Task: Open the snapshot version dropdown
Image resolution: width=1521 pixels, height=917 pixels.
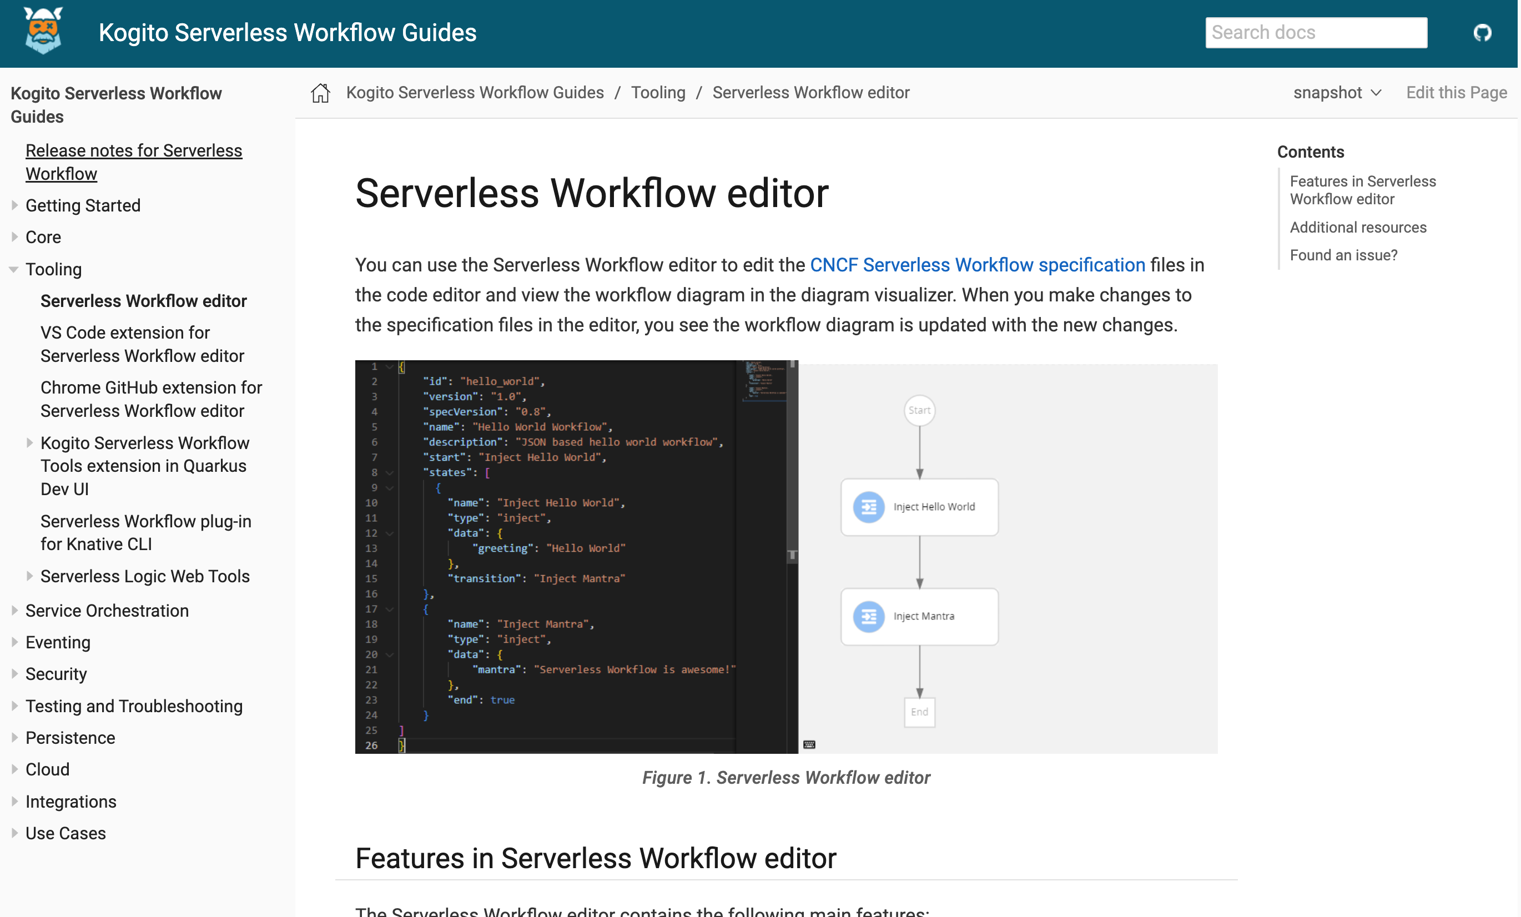Action: pos(1337,93)
